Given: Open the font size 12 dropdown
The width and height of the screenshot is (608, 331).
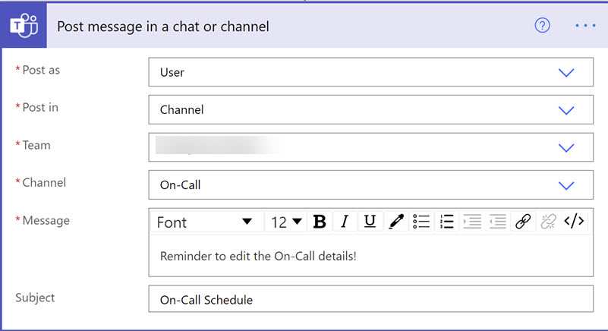Looking at the screenshot, I should point(286,222).
